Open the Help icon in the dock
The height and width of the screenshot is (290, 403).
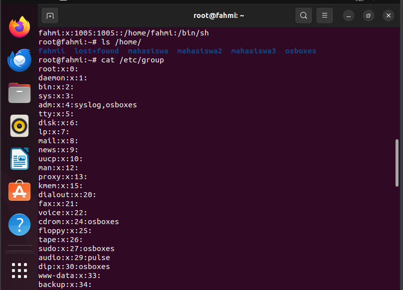(x=19, y=225)
